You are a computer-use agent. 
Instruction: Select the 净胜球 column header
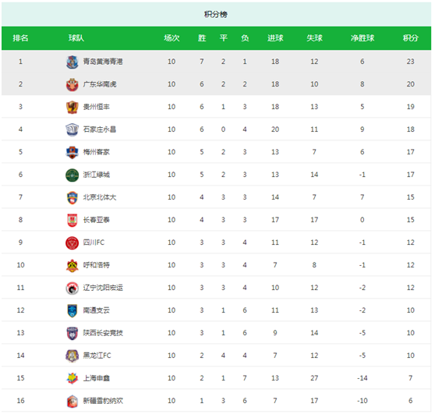pos(362,38)
